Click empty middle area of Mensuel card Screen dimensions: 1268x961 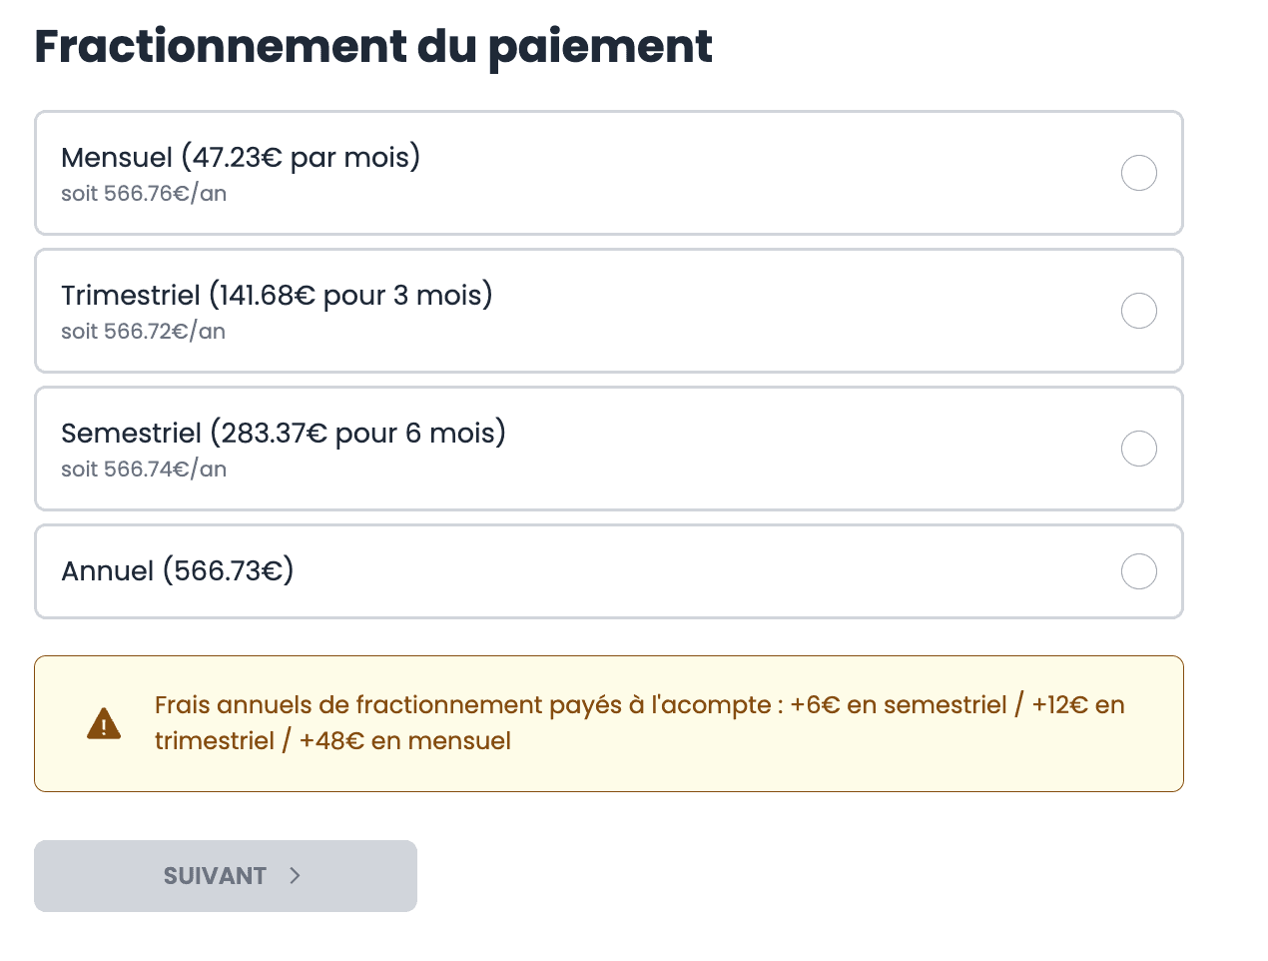(x=749, y=173)
